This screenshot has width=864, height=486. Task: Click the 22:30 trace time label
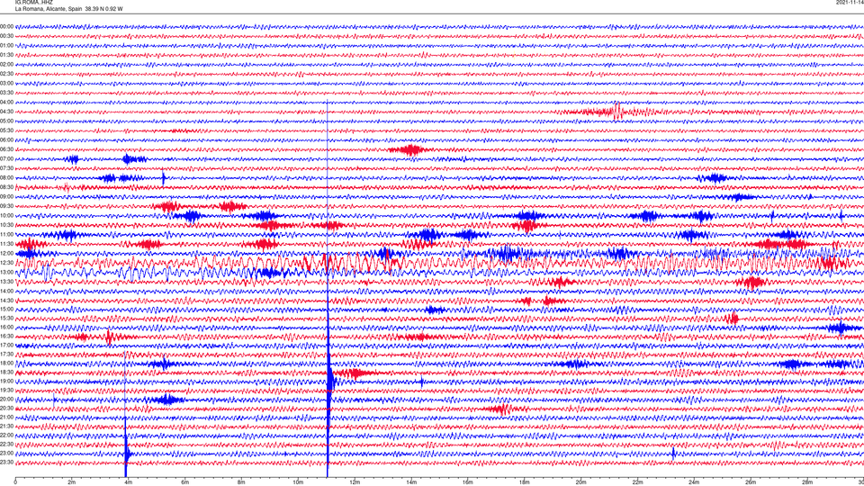click(x=6, y=444)
